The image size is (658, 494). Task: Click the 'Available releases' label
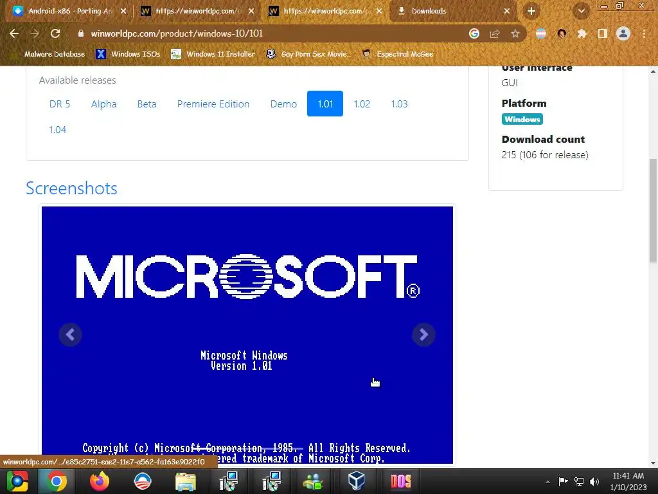pyautogui.click(x=77, y=80)
